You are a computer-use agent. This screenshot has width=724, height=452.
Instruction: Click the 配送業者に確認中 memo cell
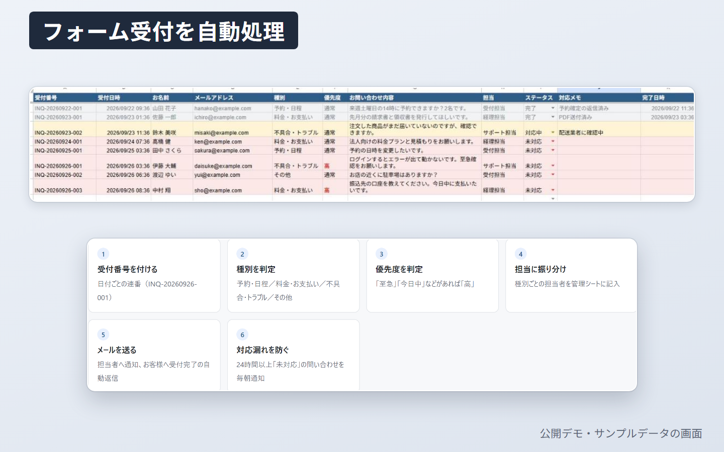coord(599,129)
